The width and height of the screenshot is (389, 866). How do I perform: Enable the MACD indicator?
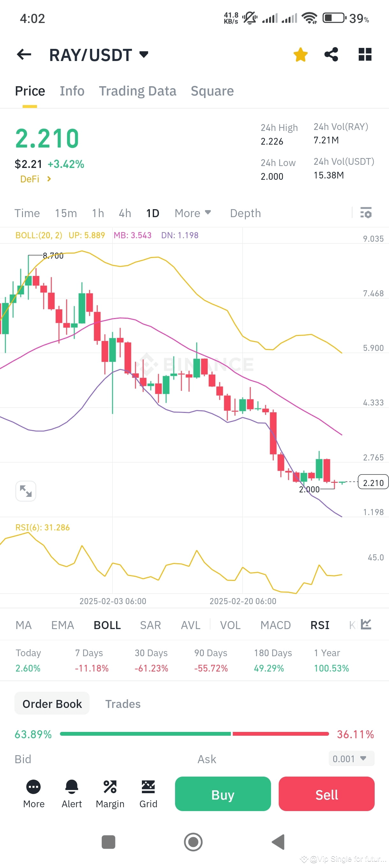pyautogui.click(x=275, y=625)
